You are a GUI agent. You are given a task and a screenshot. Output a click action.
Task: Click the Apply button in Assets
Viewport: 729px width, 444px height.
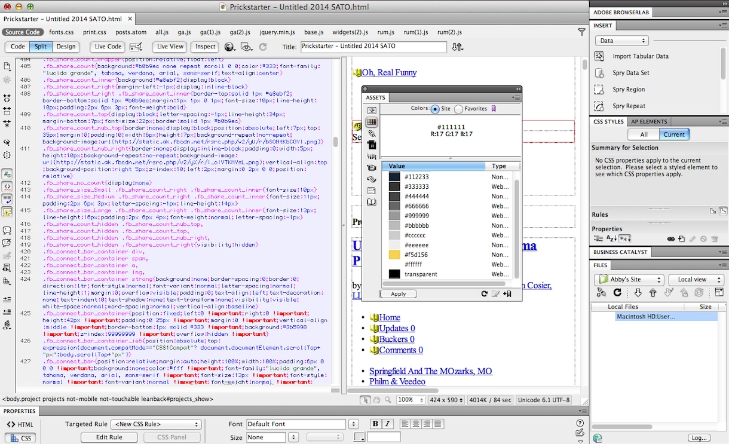pyautogui.click(x=399, y=294)
